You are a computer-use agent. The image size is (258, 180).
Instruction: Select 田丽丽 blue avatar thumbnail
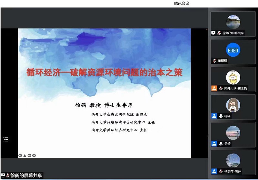[233, 50]
